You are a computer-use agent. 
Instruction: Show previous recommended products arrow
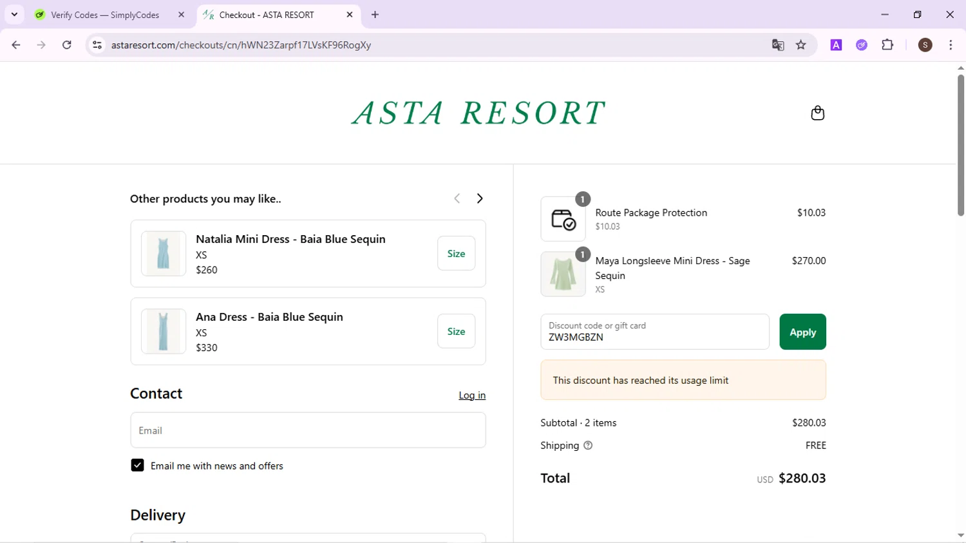click(457, 198)
